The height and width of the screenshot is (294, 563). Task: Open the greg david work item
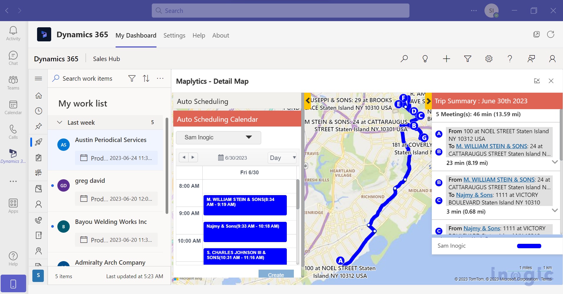pyautogui.click(x=105, y=191)
